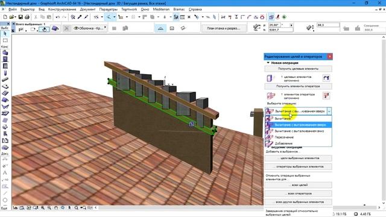Click the Cut scissors icon
This screenshot has height=217, width=386.
(36, 17)
